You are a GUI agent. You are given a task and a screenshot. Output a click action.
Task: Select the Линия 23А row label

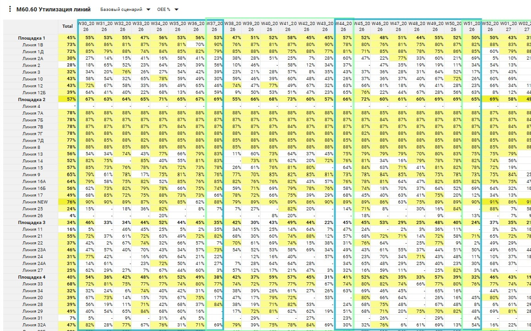point(34,250)
